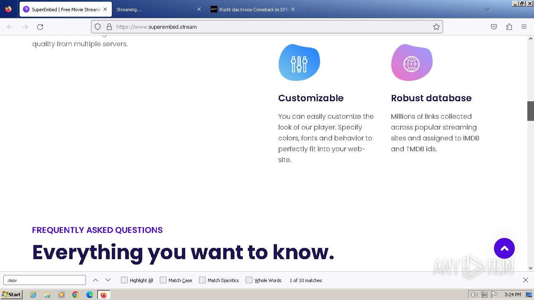Enable Whole Words checkbox
This screenshot has height=300, width=534.
pyautogui.click(x=249, y=280)
